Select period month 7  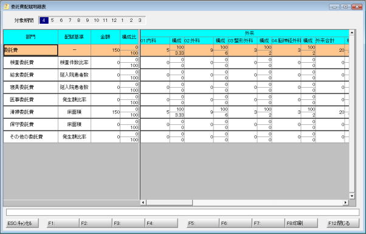click(70, 20)
